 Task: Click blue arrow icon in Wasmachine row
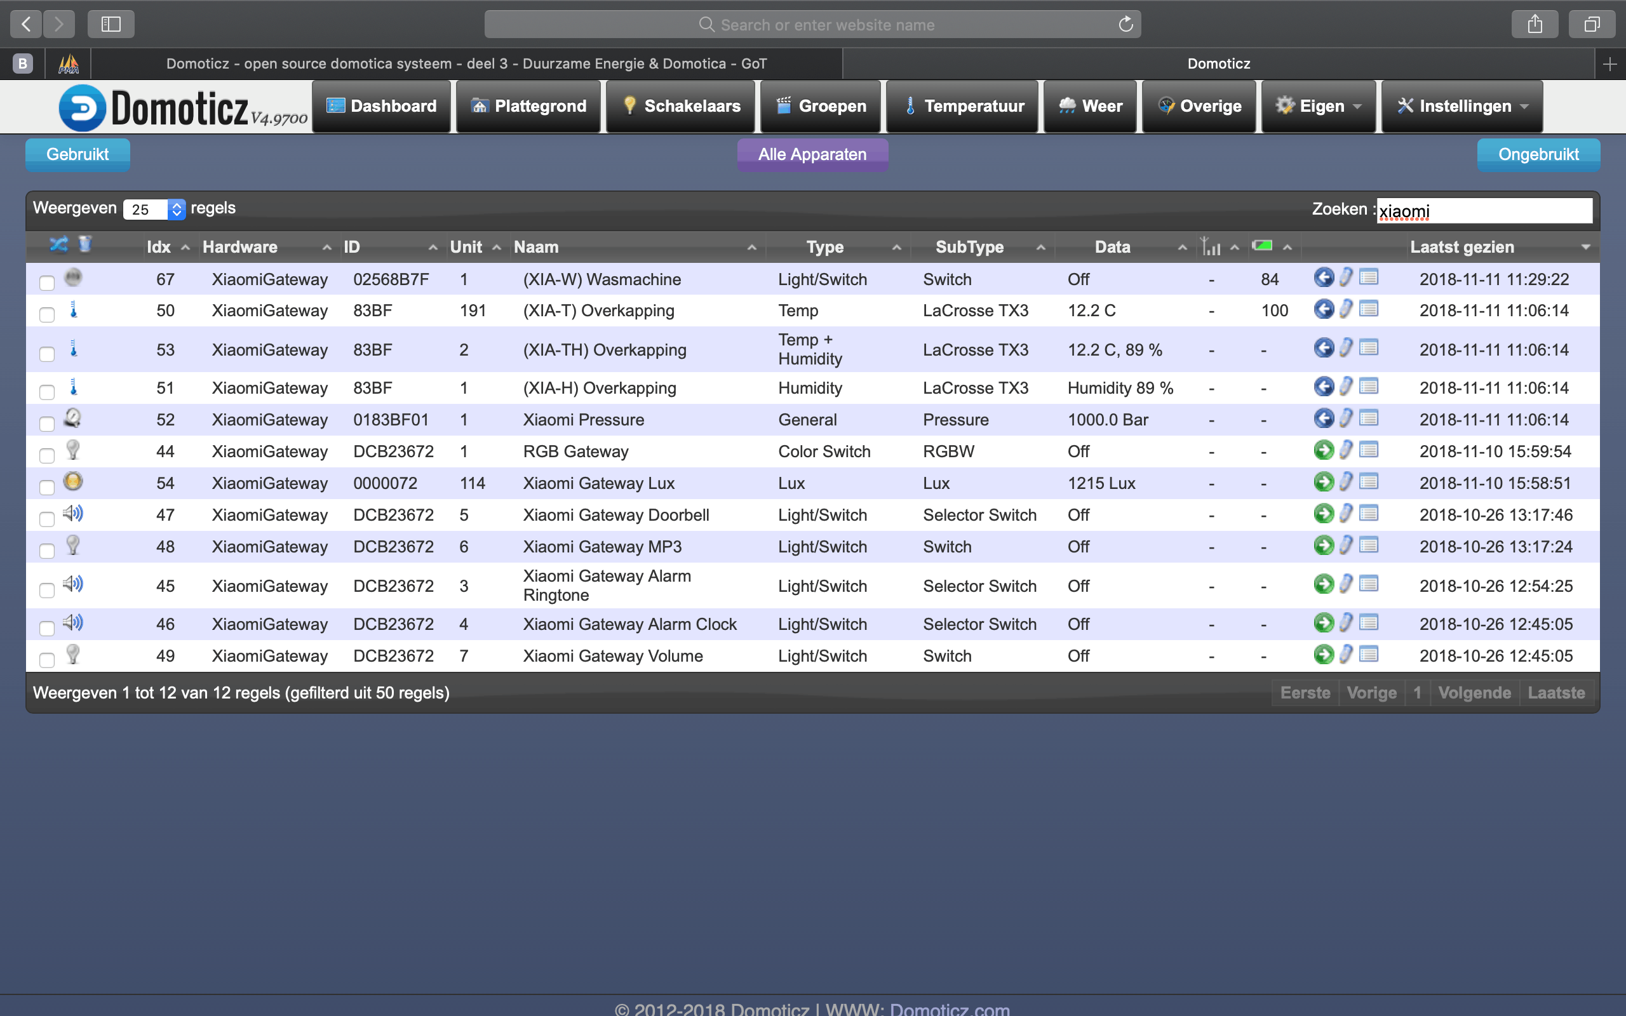1323,277
